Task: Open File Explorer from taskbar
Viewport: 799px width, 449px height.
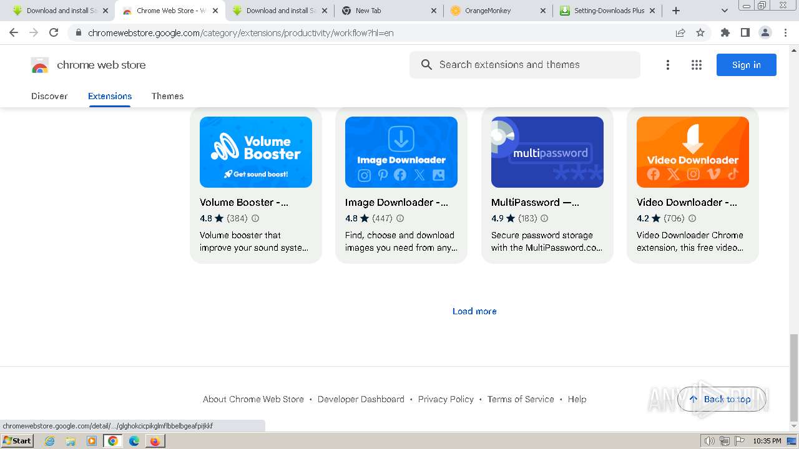Action: point(71,440)
